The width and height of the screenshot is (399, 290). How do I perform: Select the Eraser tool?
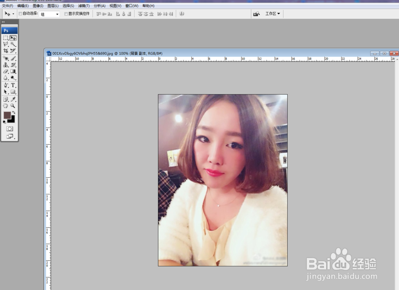[x=6, y=72]
